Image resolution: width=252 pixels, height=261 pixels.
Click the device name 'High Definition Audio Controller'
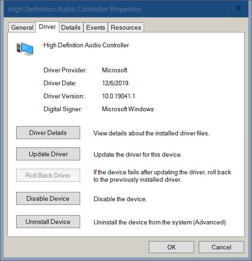point(86,45)
